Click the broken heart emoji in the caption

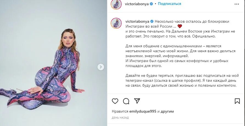click(180, 26)
